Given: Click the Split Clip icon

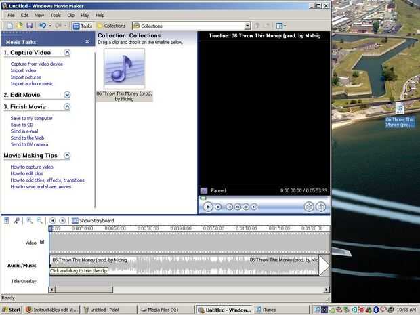Looking at the screenshot, I should pyautogui.click(x=309, y=207).
